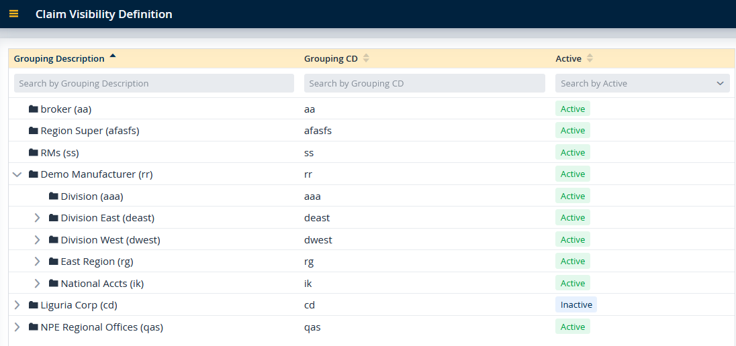Click the Demo Manufacturer folder icon
The width and height of the screenshot is (736, 346).
point(34,174)
